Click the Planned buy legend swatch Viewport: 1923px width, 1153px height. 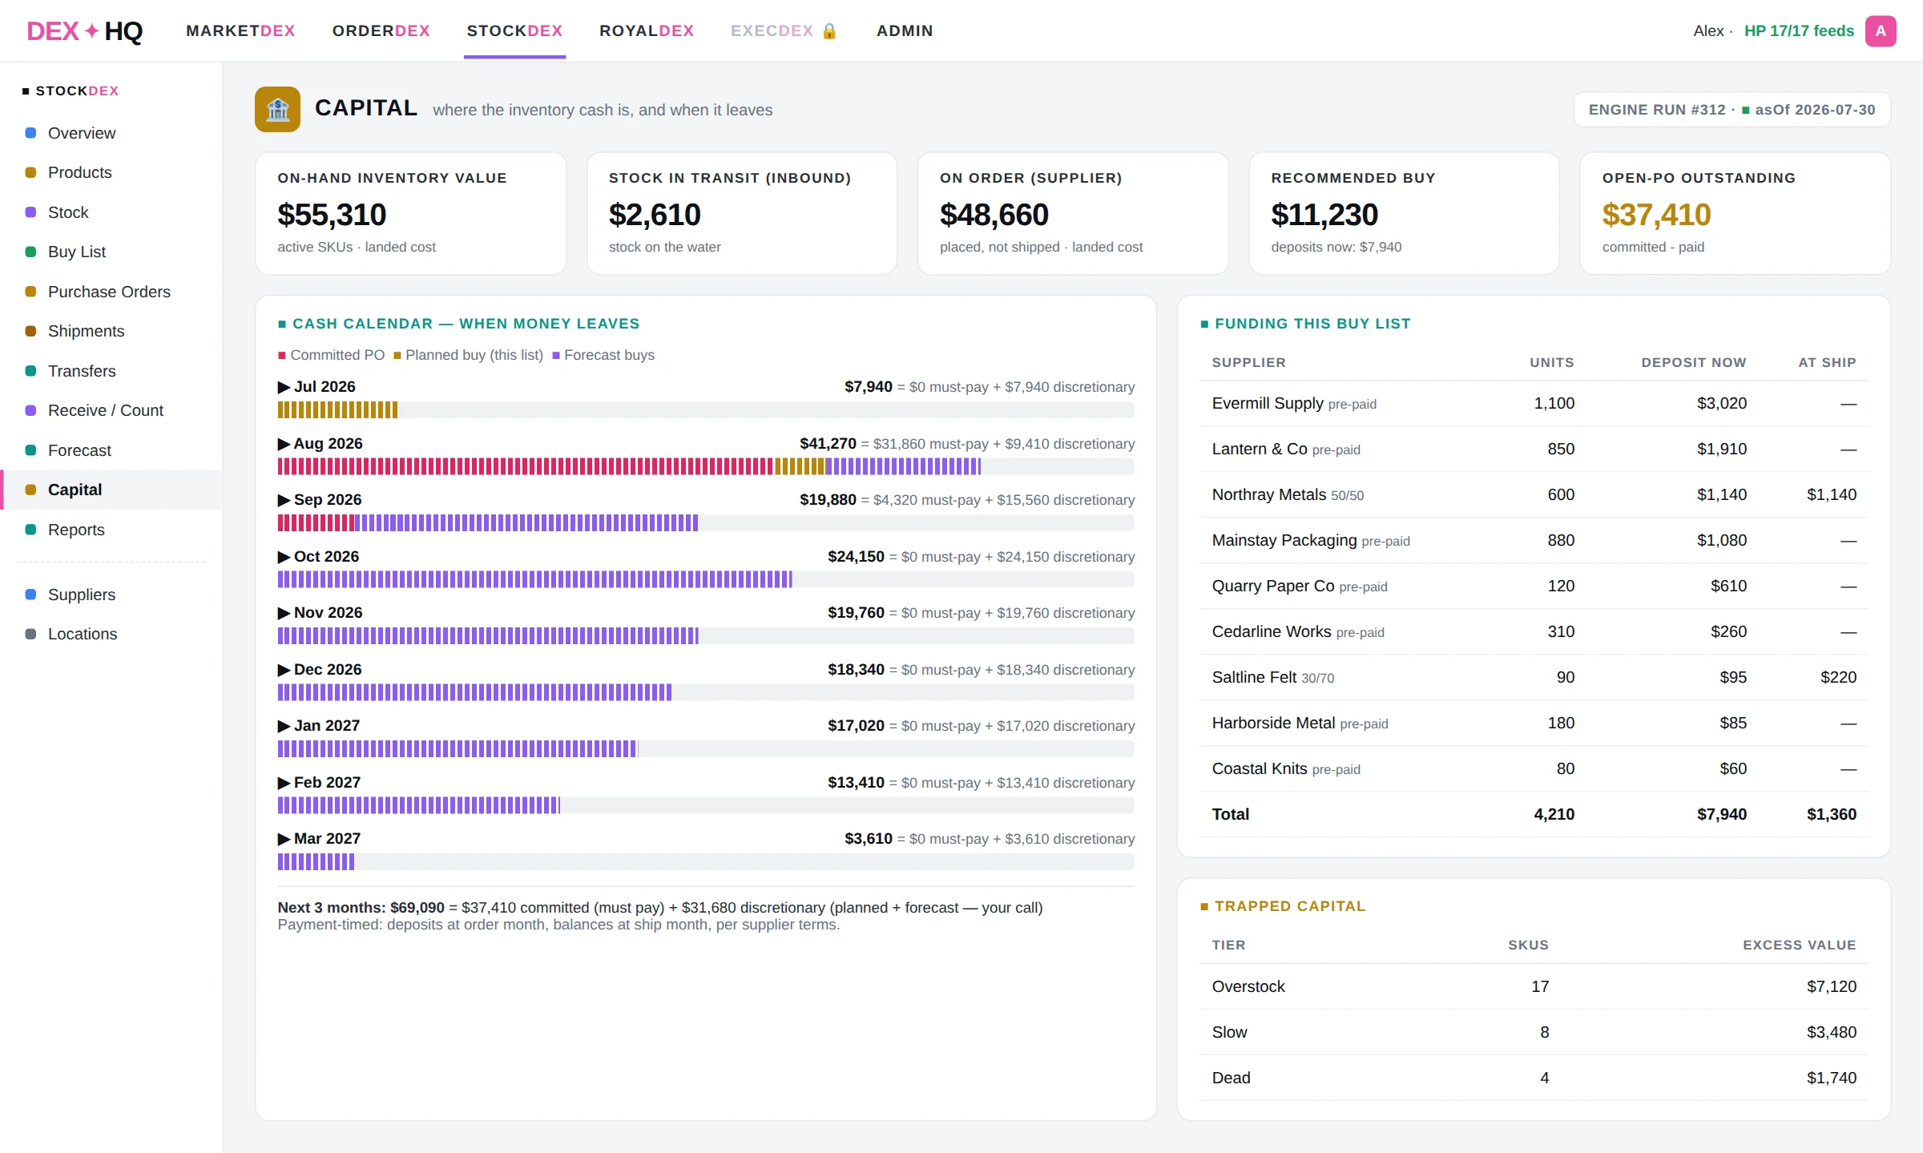397,356
